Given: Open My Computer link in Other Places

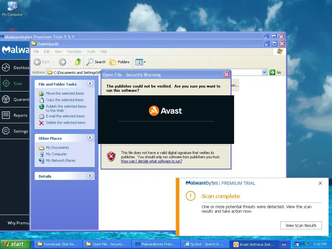Looking at the screenshot, I should pos(56,154).
